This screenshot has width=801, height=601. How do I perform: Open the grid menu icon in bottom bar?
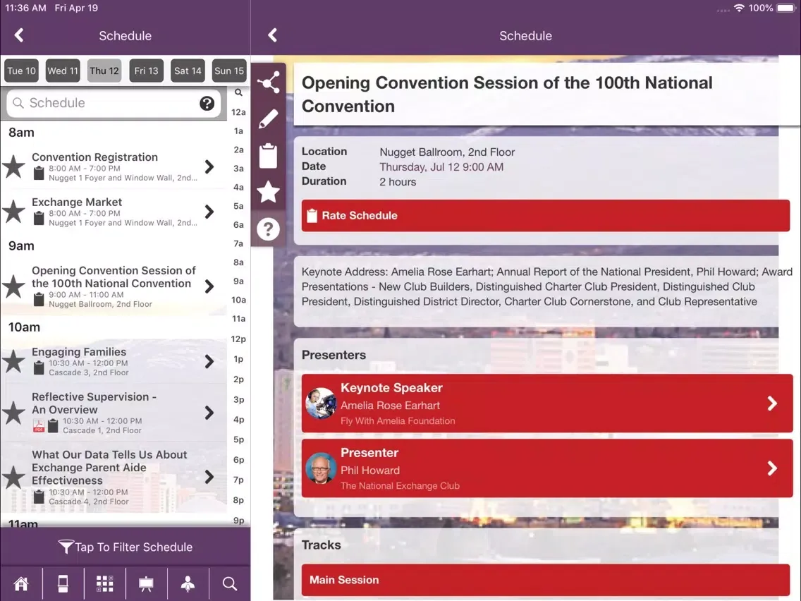(105, 583)
